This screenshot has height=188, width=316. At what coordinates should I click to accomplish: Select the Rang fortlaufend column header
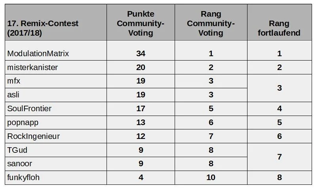pyautogui.click(x=280, y=22)
